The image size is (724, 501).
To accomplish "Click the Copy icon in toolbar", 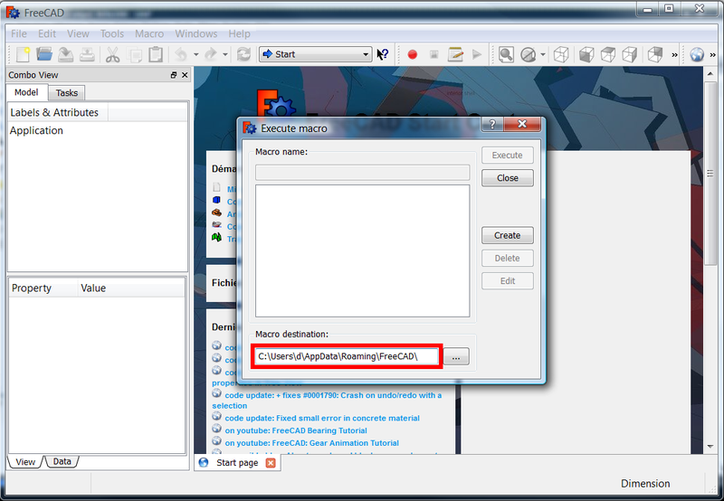I will pos(135,54).
